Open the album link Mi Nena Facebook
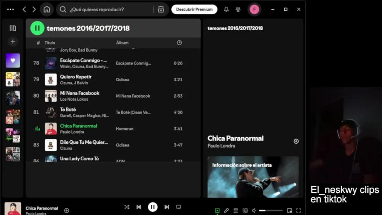 click(x=133, y=96)
